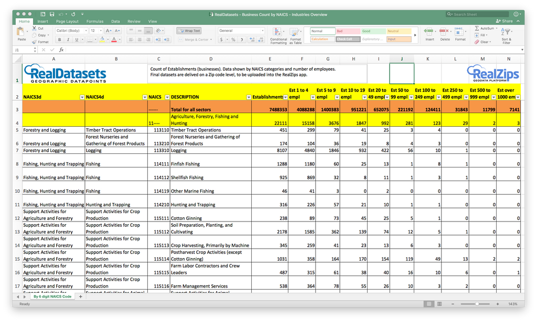This screenshot has height=322, width=537.
Task: Open the Formulas ribbon tab
Action: (95, 21)
